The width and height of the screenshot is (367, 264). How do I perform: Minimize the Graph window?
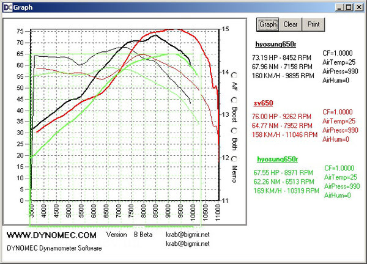[339, 7]
